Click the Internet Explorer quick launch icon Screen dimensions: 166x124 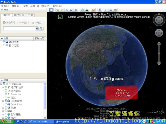[x=25, y=122]
